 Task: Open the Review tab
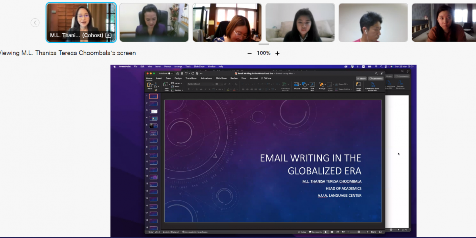click(x=234, y=78)
